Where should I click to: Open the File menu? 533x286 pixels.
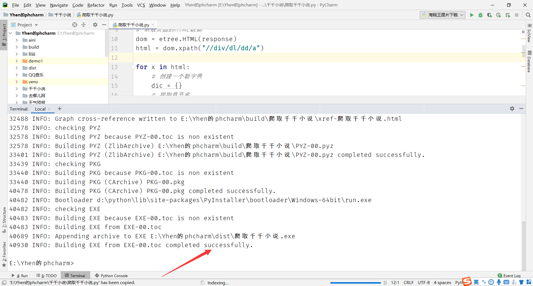click(16, 5)
